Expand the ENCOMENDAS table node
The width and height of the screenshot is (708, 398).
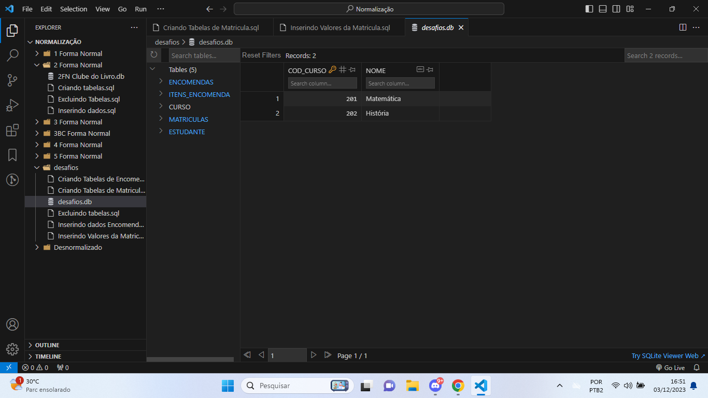[161, 81]
